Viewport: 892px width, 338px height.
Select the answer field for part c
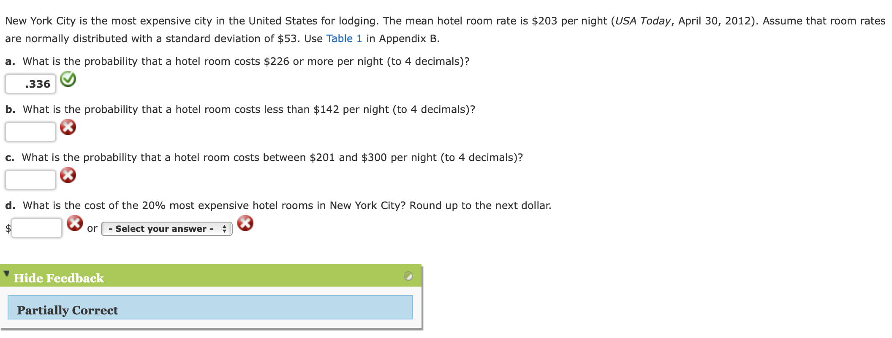[x=30, y=179]
